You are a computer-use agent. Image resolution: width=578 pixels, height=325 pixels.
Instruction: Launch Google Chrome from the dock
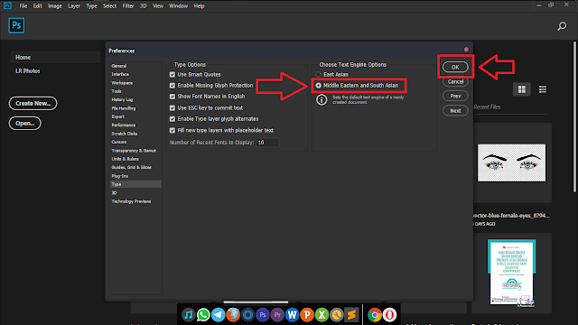point(375,315)
